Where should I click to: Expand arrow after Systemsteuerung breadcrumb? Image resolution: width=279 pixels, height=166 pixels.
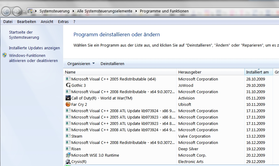[73, 11]
